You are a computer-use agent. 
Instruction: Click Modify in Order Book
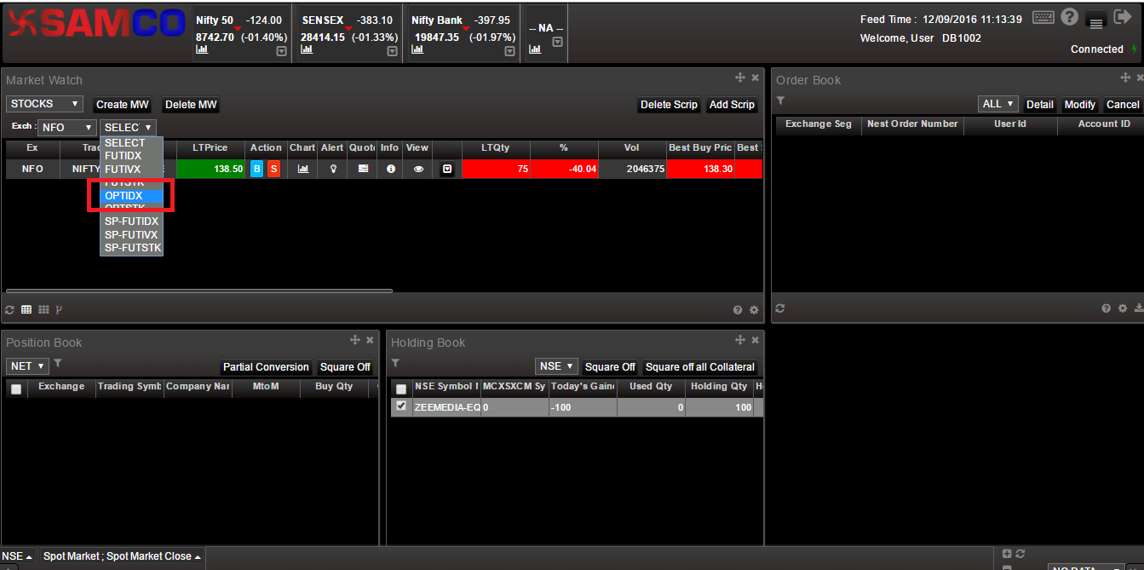tap(1079, 105)
